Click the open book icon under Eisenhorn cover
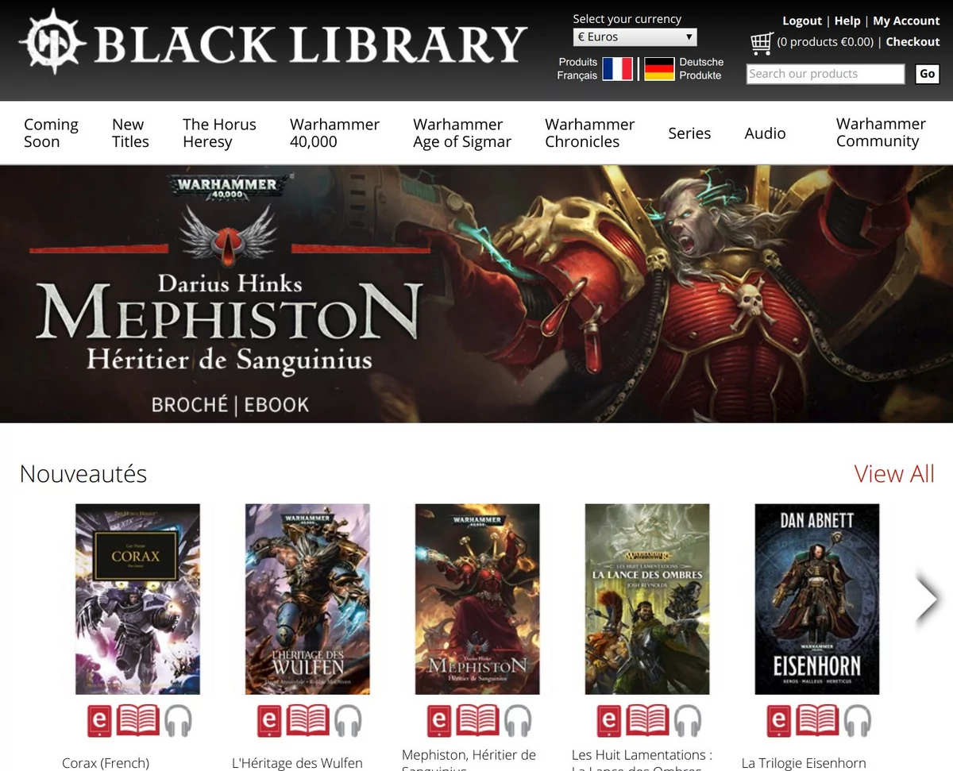Image resolution: width=953 pixels, height=771 pixels. click(x=818, y=721)
